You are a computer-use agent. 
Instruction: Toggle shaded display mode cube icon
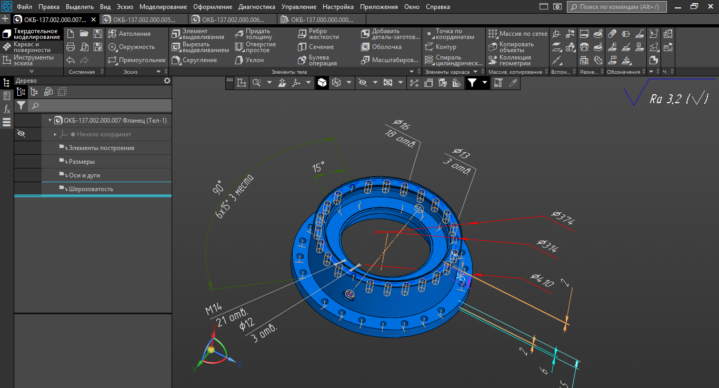coord(322,83)
